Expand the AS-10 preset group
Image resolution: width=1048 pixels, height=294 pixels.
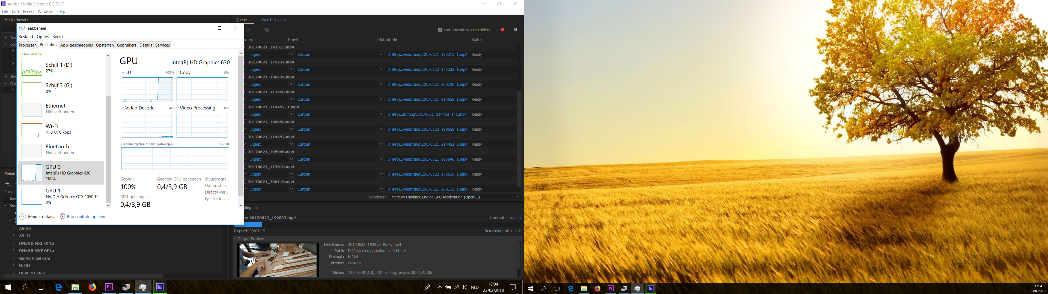(14, 228)
